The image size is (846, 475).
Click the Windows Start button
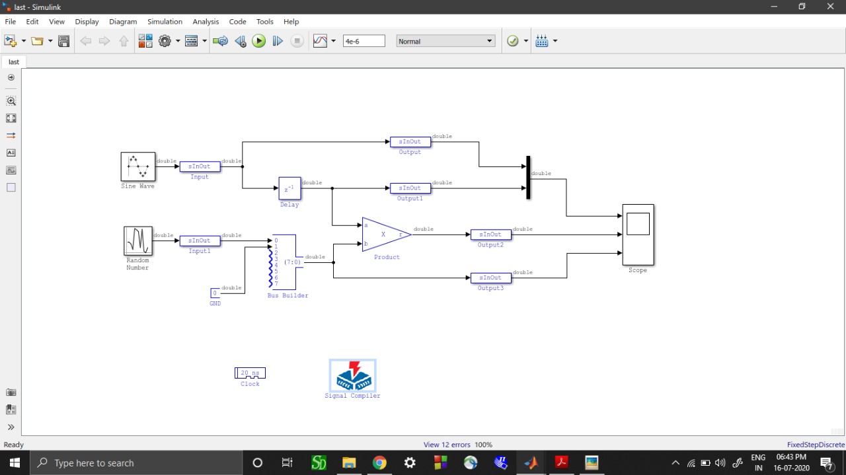click(15, 462)
